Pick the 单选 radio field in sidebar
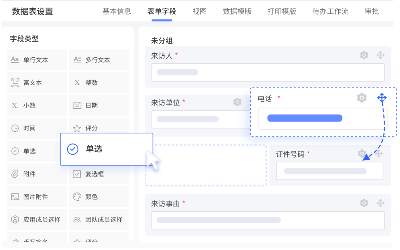 34,151
